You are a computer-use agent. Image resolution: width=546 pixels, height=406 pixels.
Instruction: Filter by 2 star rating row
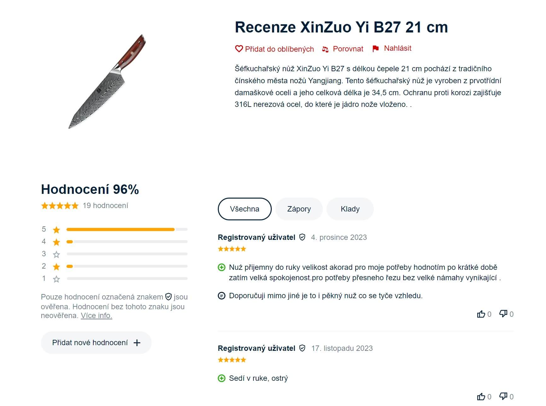(114, 266)
